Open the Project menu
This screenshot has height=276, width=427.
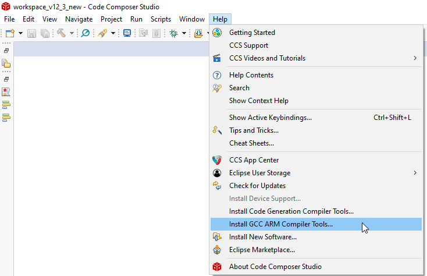point(111,19)
